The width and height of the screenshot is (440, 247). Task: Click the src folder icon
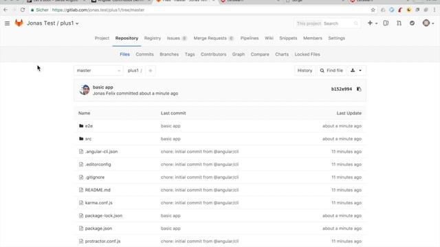pos(81,139)
